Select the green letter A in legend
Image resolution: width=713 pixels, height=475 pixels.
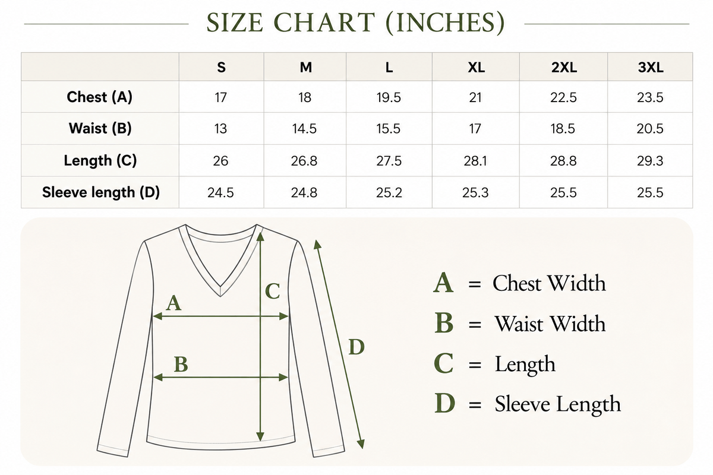tap(444, 283)
